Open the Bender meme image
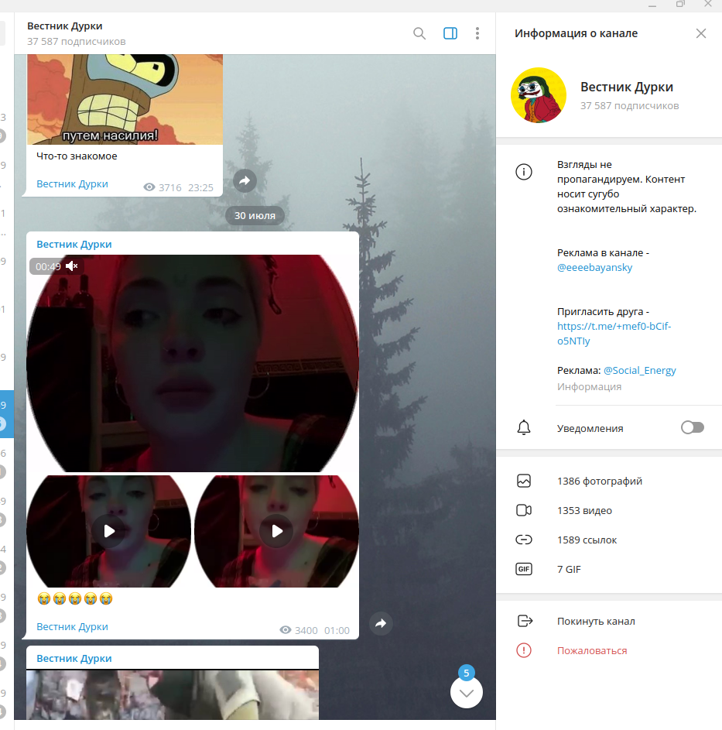The width and height of the screenshot is (722, 730). coord(125,99)
